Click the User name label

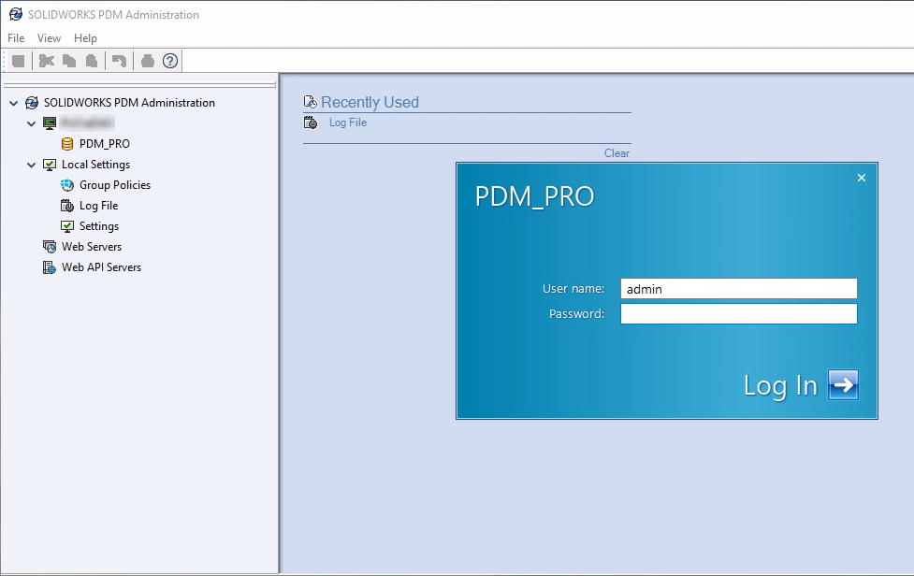click(x=573, y=289)
